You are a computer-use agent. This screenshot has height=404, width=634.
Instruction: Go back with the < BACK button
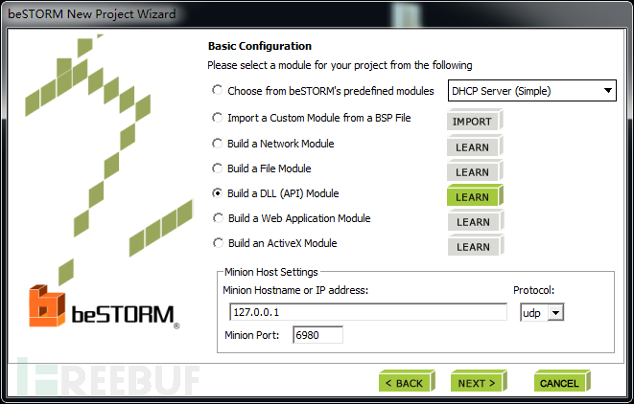407,381
